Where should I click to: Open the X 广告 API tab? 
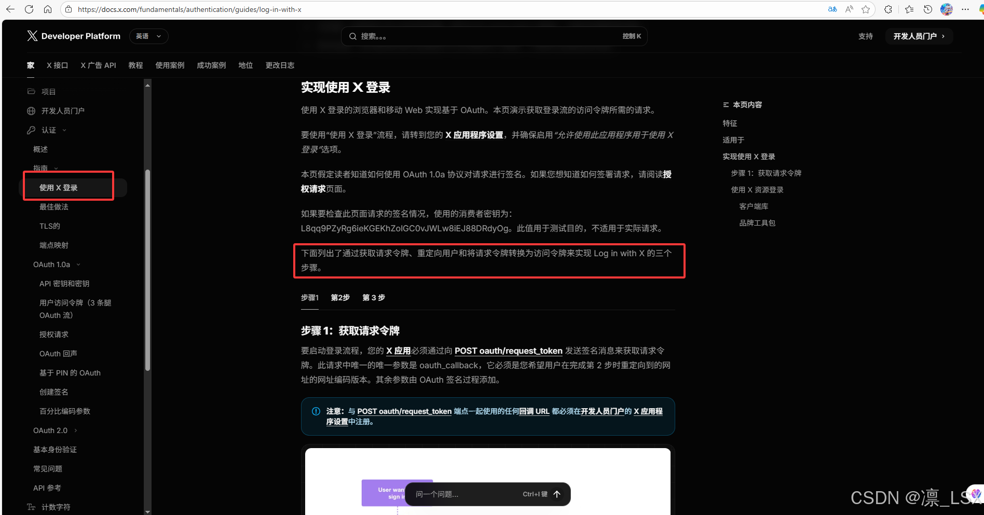click(98, 65)
